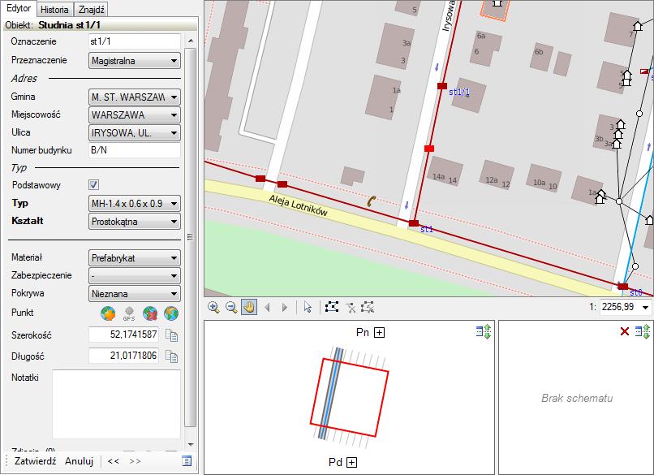Open the map scale dropdown
Screen dimensions: 654x475
646,308
